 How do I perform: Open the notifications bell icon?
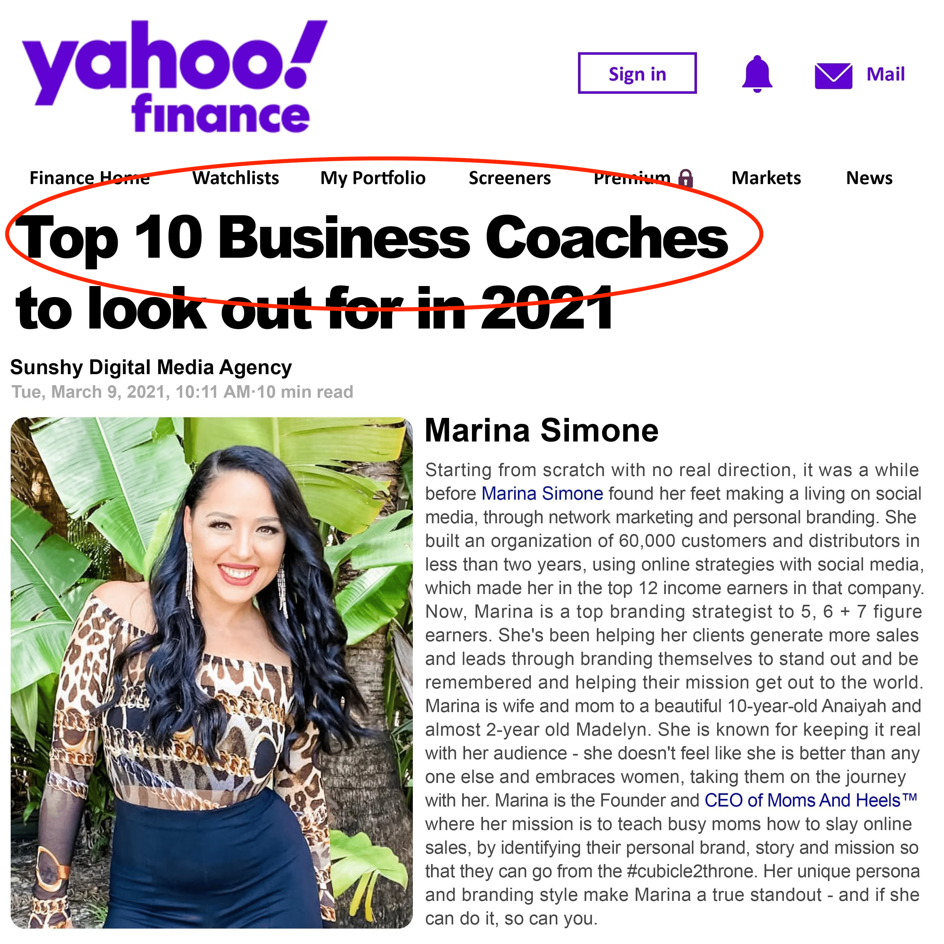click(x=757, y=74)
